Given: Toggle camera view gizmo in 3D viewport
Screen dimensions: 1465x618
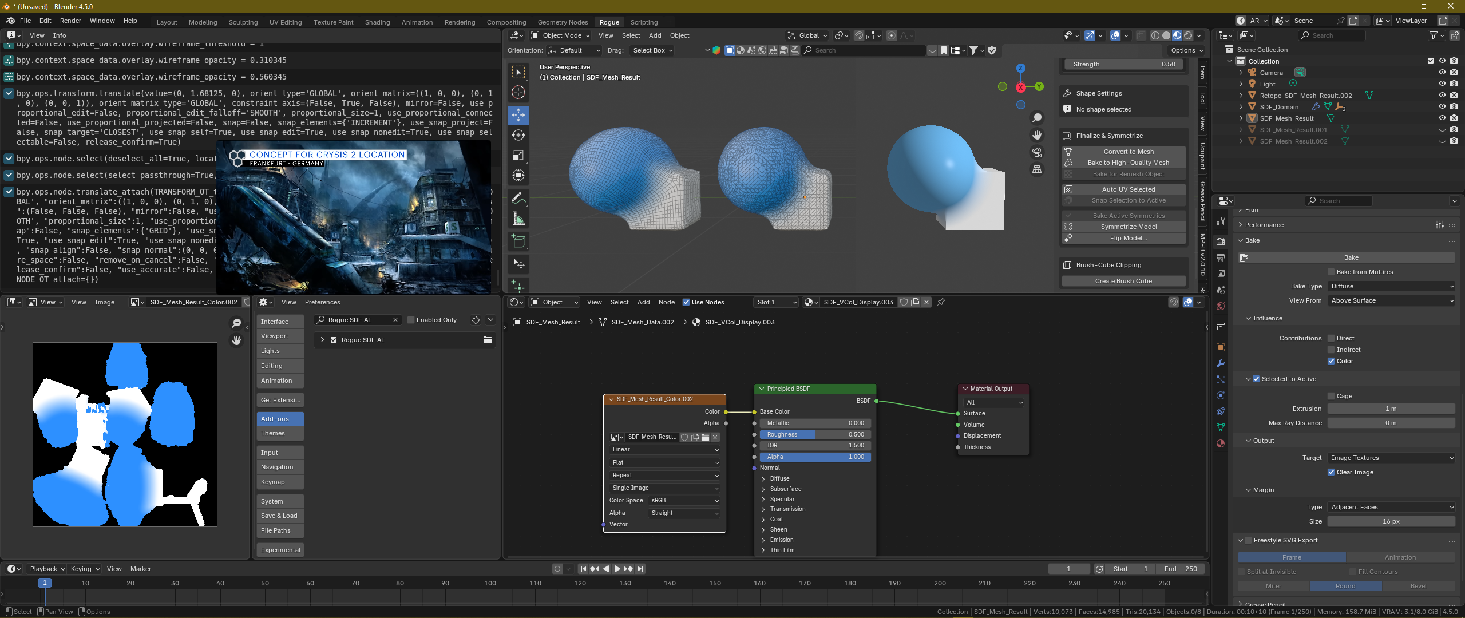Looking at the screenshot, I should (x=1037, y=152).
